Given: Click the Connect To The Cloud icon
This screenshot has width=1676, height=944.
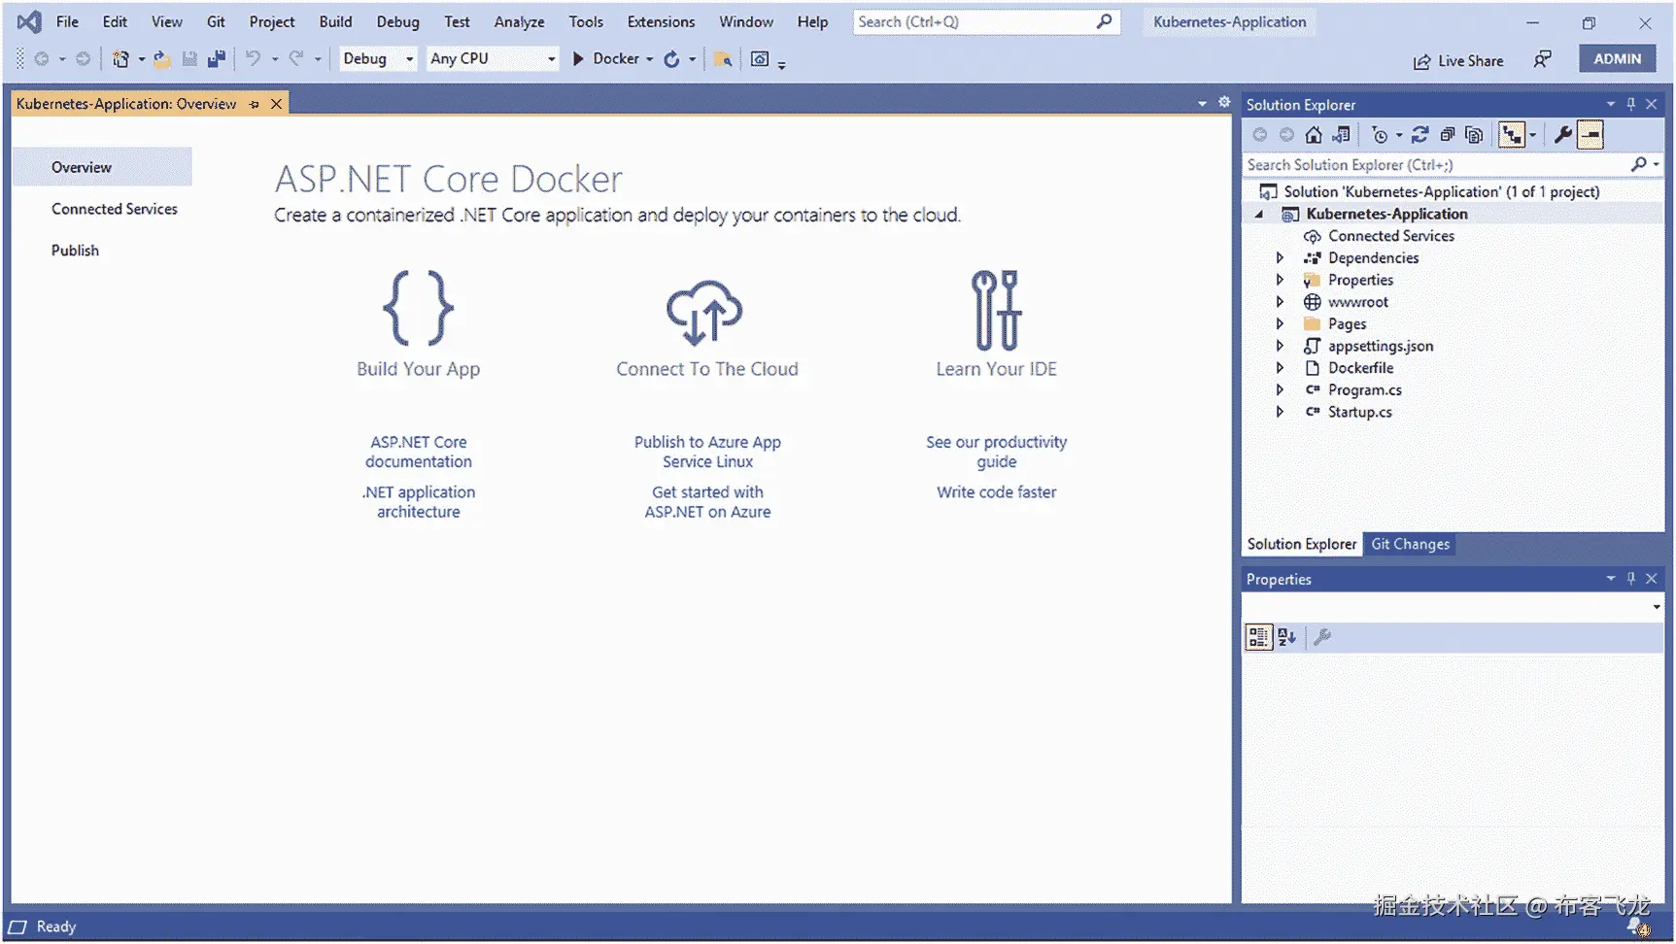Looking at the screenshot, I should coord(705,312).
